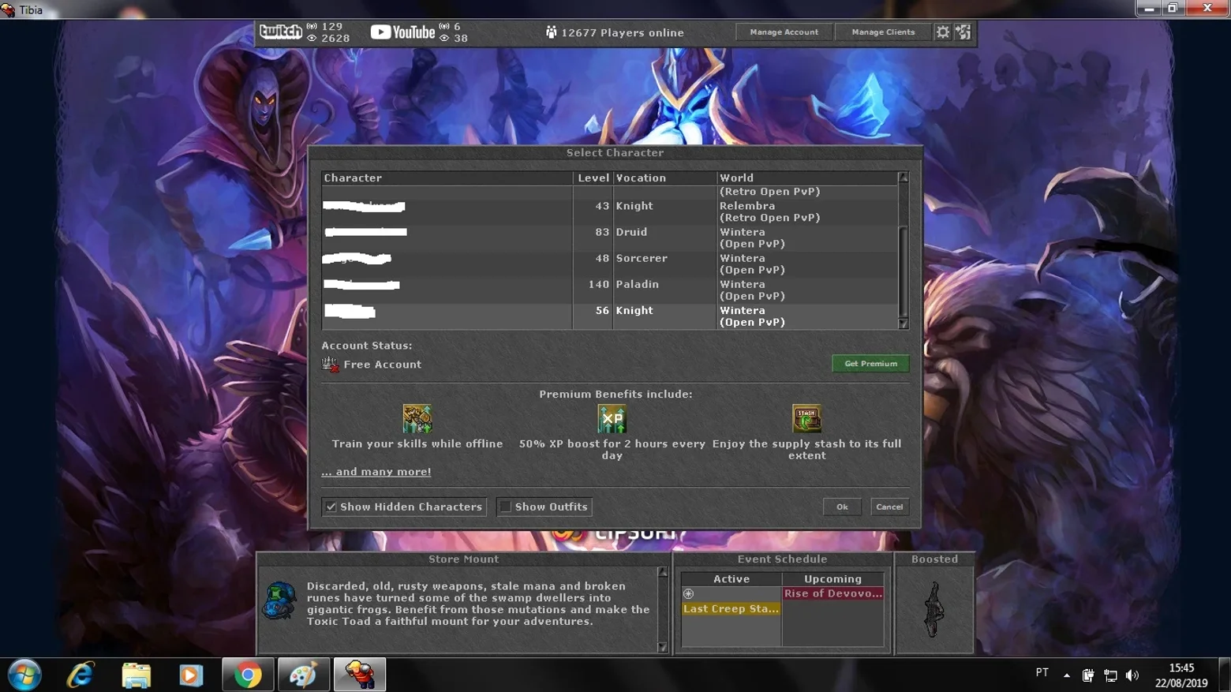Sort by the World column header
The width and height of the screenshot is (1231, 692).
click(x=807, y=178)
